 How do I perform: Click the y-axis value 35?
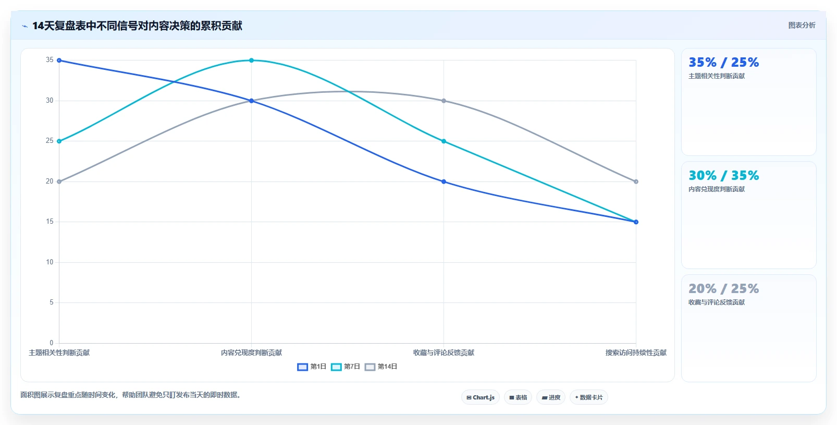point(50,60)
